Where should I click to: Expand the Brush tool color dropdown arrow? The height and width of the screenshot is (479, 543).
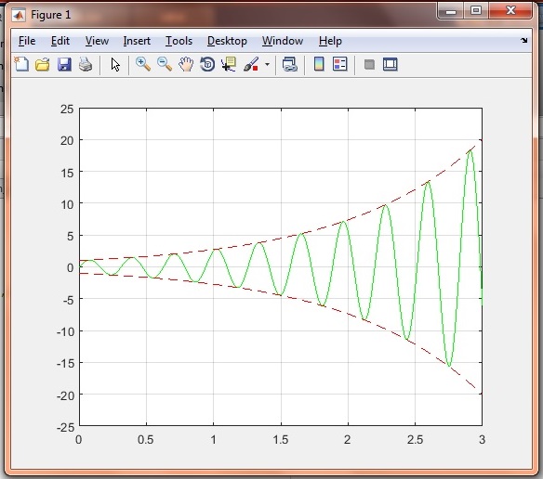tap(267, 65)
